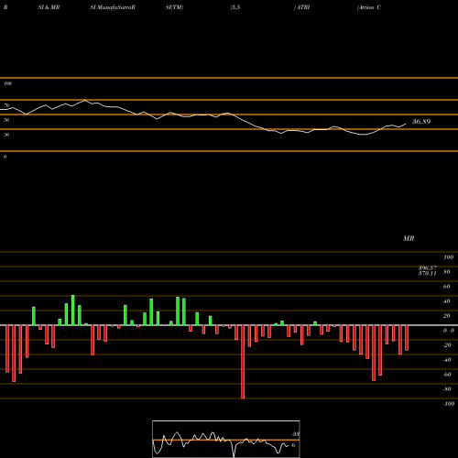The width and height of the screenshot is (458, 458).
Task: Click the 'SI MunafaSutraR' header text
Action: click(x=113, y=7)
